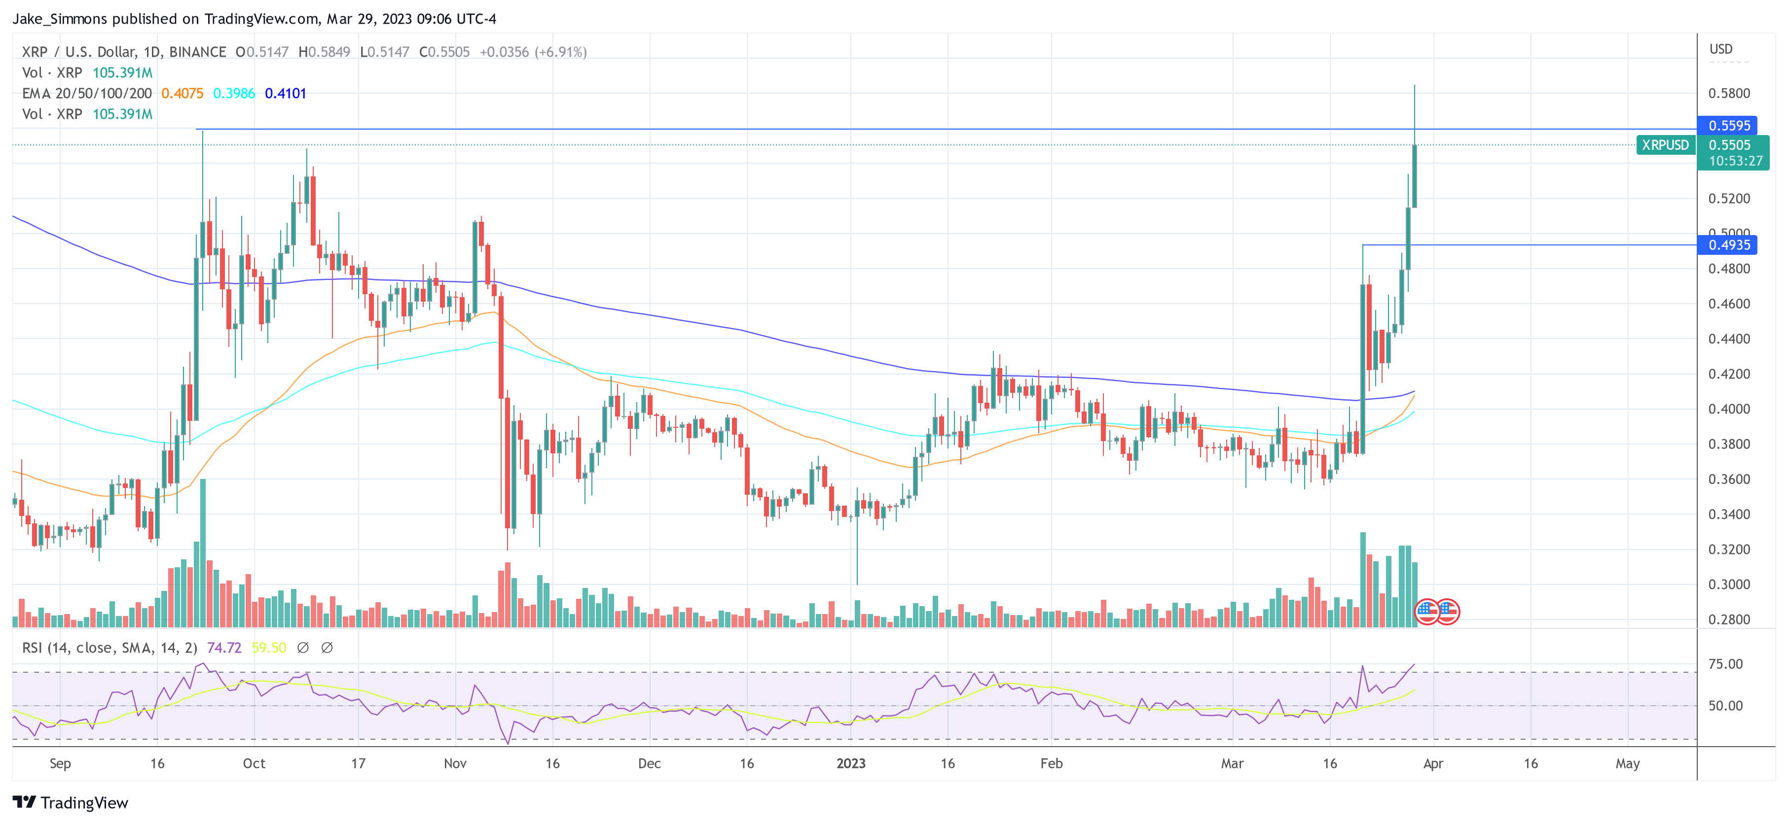This screenshot has height=824, width=1788.
Task: Click the cyan EMA value 0.3986
Action: click(234, 94)
